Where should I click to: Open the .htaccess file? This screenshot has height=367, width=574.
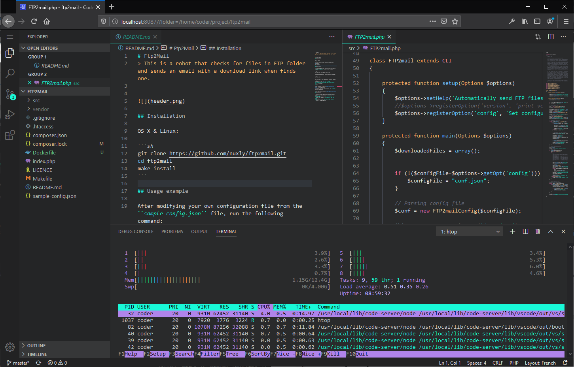[x=64, y=126]
